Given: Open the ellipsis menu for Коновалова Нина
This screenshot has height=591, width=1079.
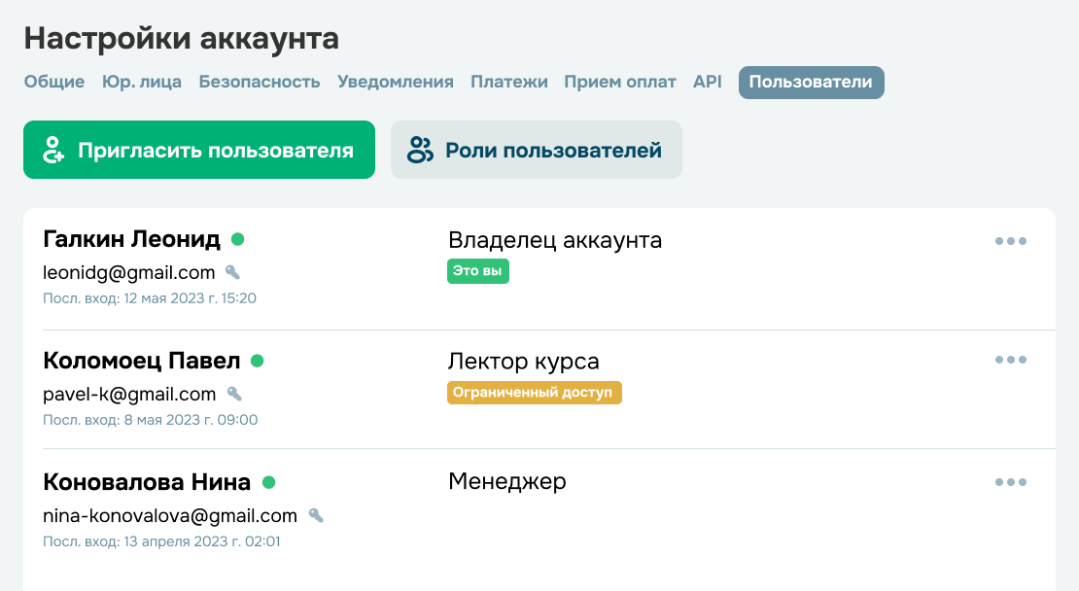Looking at the screenshot, I should click(1011, 481).
